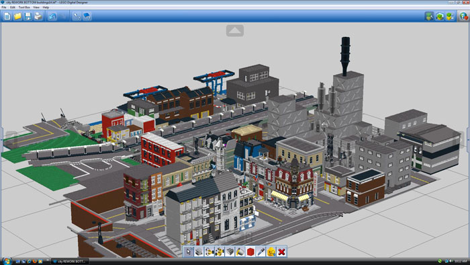Activate the Hinge Align tool
This screenshot has width=470, height=265.
220,252
